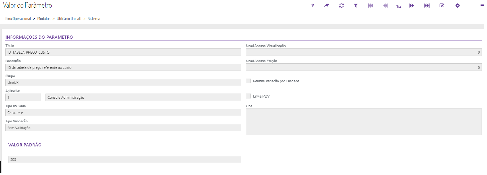Viewport: 487px width, 175px height.
Task: Open the settings gear icon
Action: click(x=457, y=5)
